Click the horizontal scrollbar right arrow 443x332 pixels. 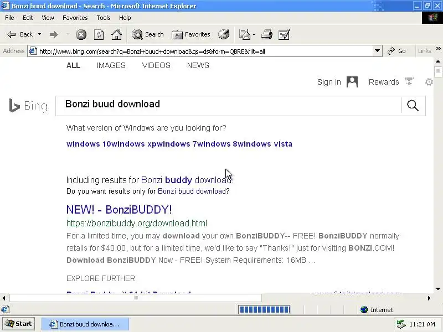(x=429, y=298)
